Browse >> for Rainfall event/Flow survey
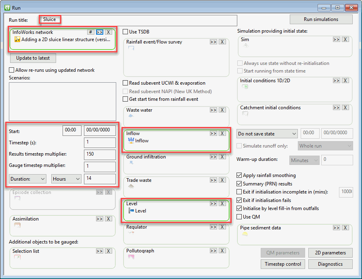The height and width of the screenshot is (279, 362). (213, 42)
